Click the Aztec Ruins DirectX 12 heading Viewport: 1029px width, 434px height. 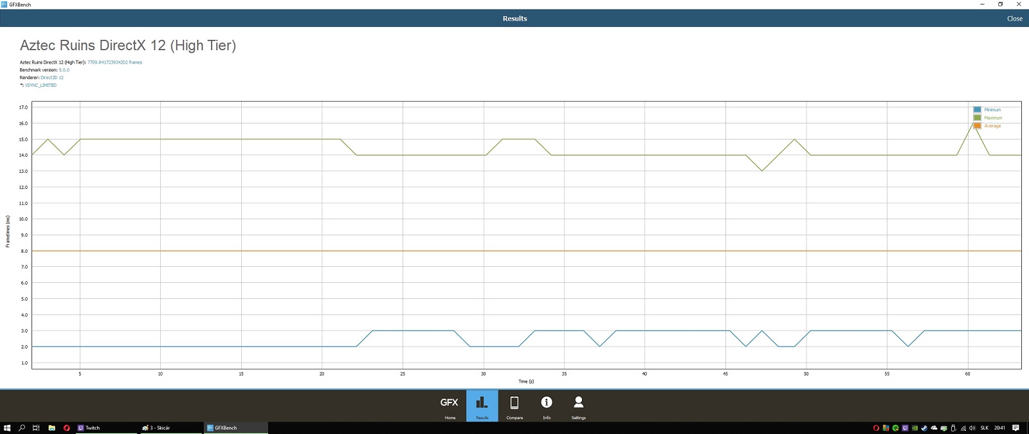point(127,46)
